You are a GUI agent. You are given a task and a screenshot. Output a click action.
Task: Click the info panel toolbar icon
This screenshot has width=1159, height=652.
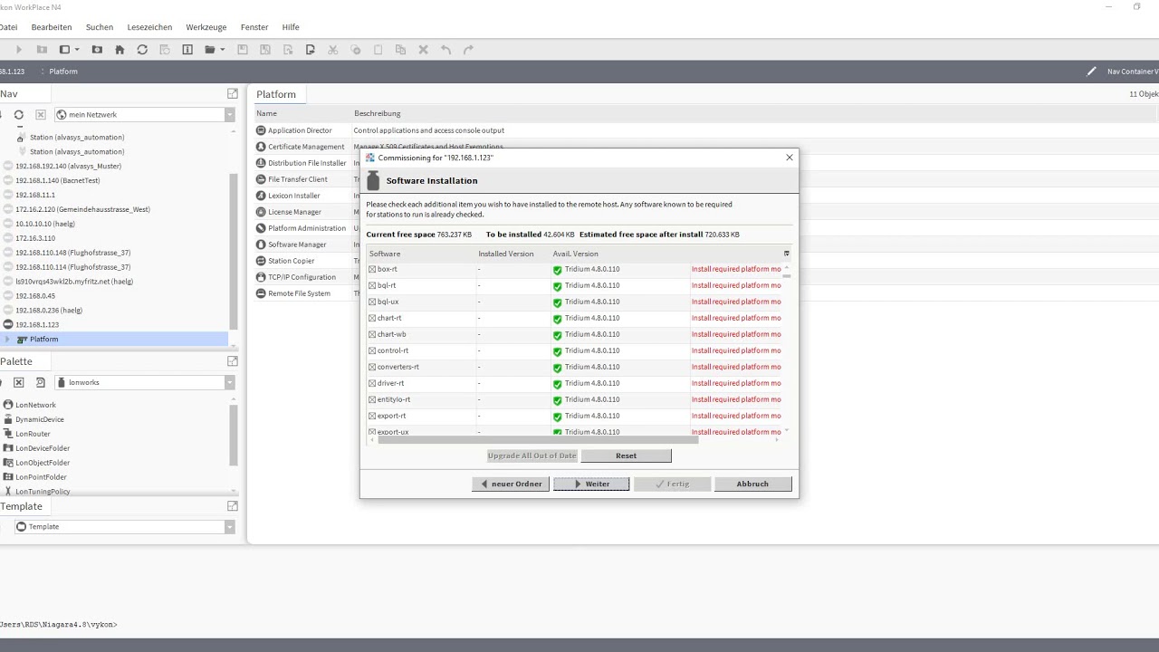pyautogui.click(x=187, y=50)
